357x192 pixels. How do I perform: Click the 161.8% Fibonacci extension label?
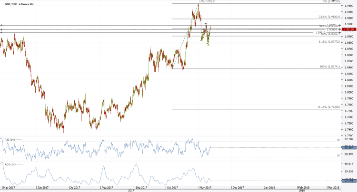[x=328, y=107]
